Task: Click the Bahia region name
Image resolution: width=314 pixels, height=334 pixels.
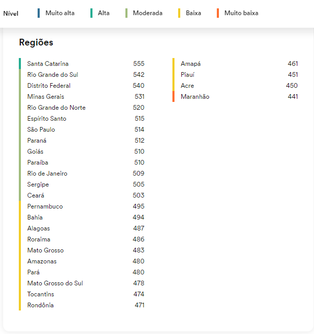Action: click(35, 217)
